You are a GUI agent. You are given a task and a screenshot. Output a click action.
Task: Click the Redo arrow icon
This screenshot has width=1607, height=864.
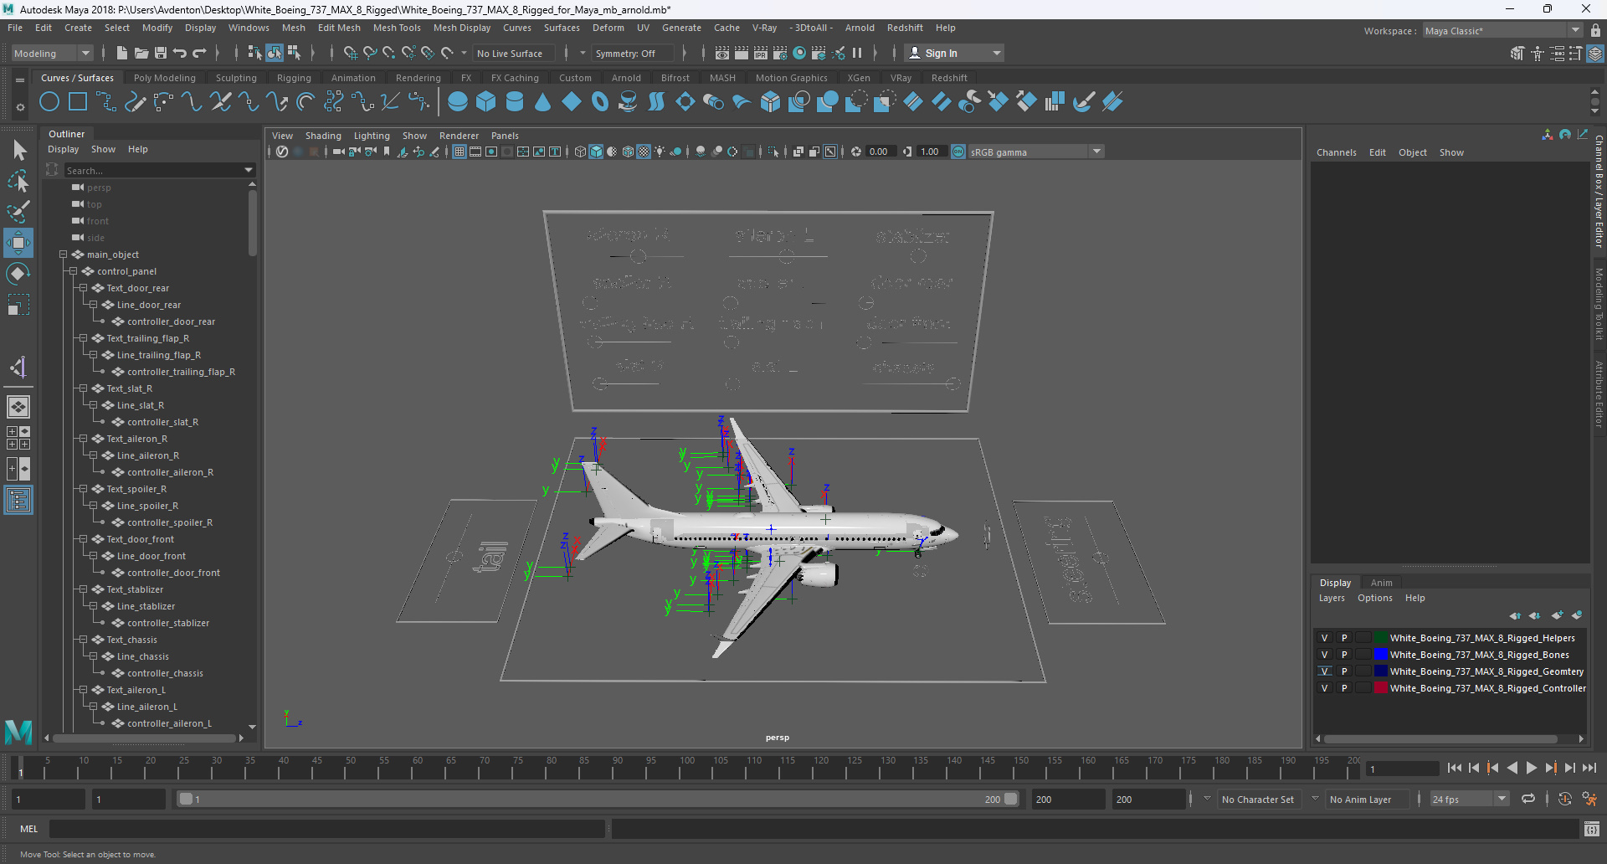point(199,53)
